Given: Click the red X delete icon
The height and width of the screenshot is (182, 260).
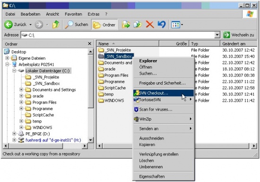Looking at the screenshot, I should click(x=150, y=25).
